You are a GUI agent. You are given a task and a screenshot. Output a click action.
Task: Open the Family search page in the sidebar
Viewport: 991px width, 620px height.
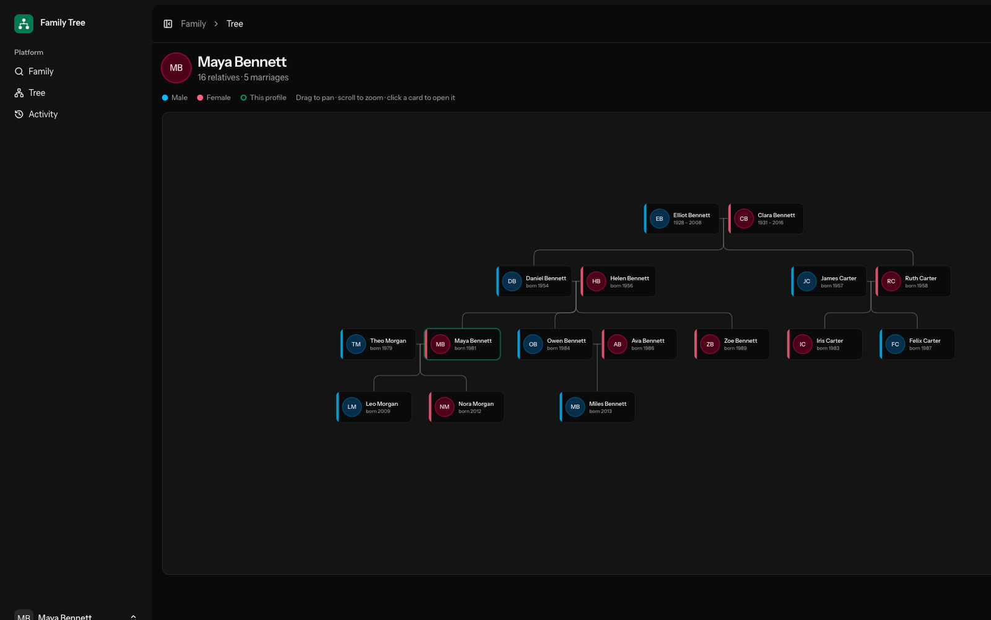pyautogui.click(x=76, y=71)
